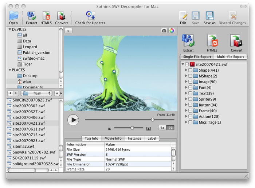Expand the Frame(40) folder
This screenshot has width=255, height=188.
186,111
